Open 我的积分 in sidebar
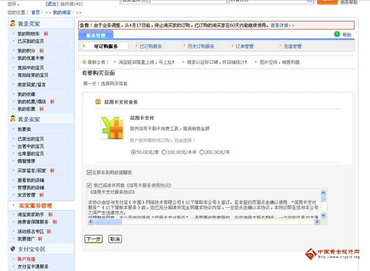Viewport: 370px width, 271px height. tap(26, 51)
